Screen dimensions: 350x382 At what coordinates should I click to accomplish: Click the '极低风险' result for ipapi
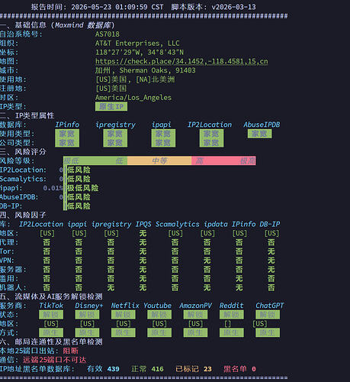point(82,188)
